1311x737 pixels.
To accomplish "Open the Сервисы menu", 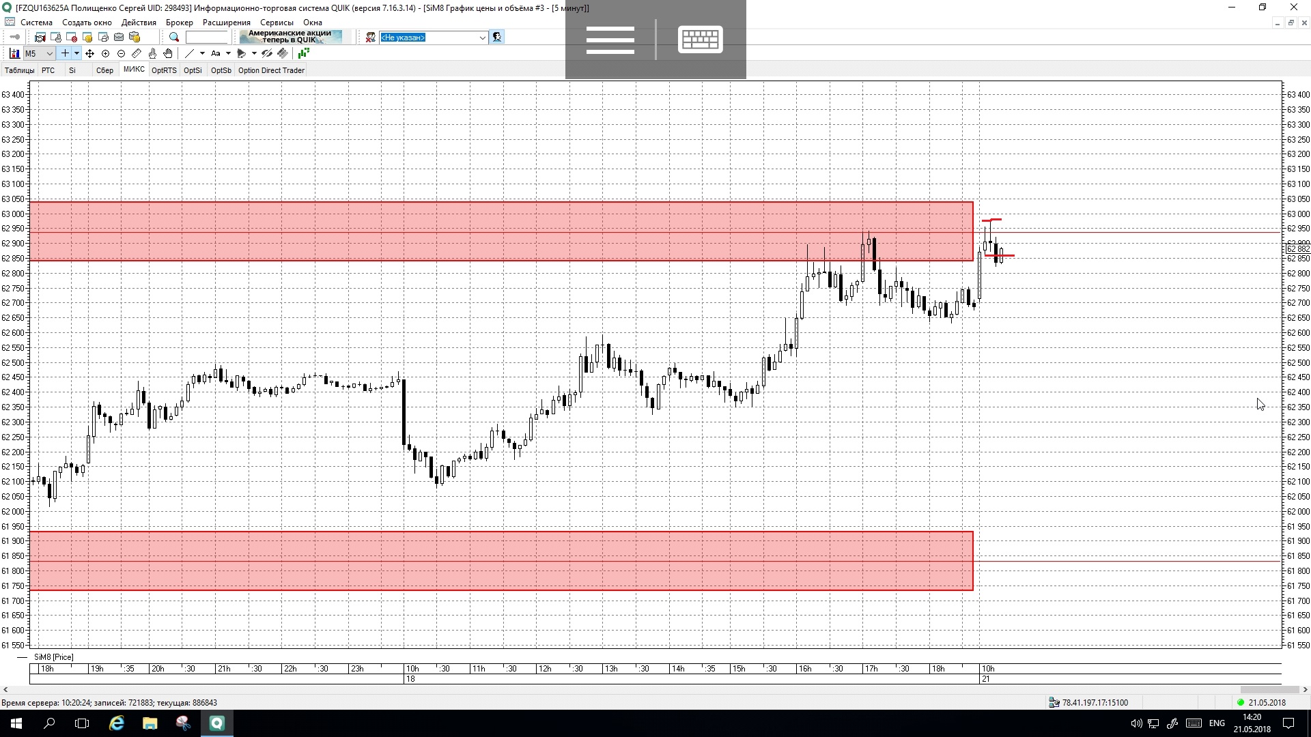I will 277,23.
